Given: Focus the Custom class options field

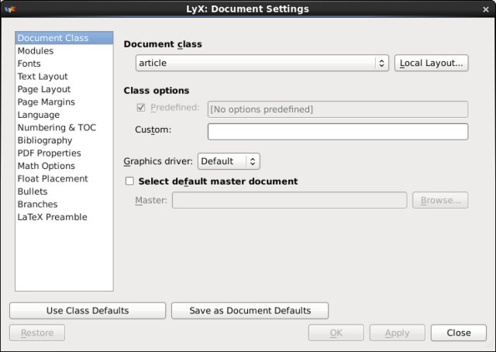Looking at the screenshot, I should (x=338, y=132).
